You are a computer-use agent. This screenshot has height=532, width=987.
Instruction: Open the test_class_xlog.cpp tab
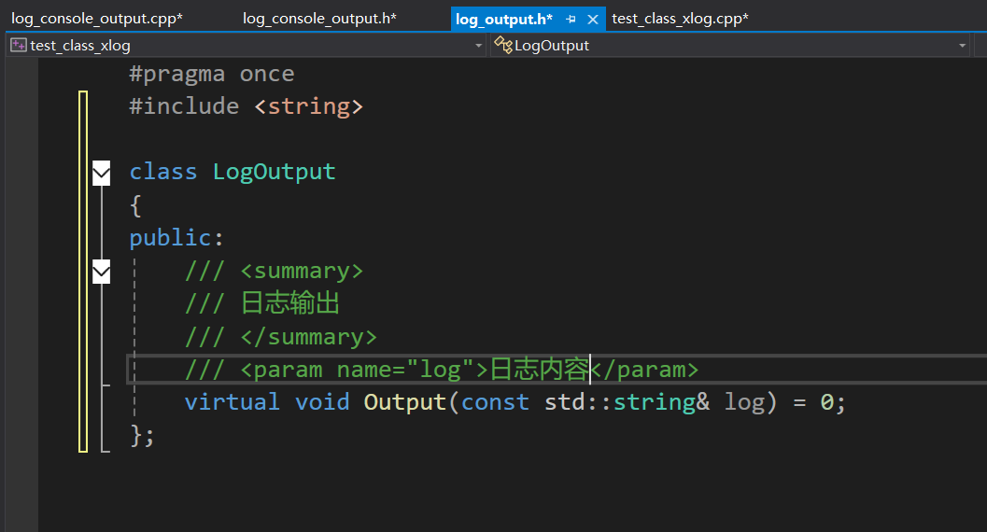point(680,19)
